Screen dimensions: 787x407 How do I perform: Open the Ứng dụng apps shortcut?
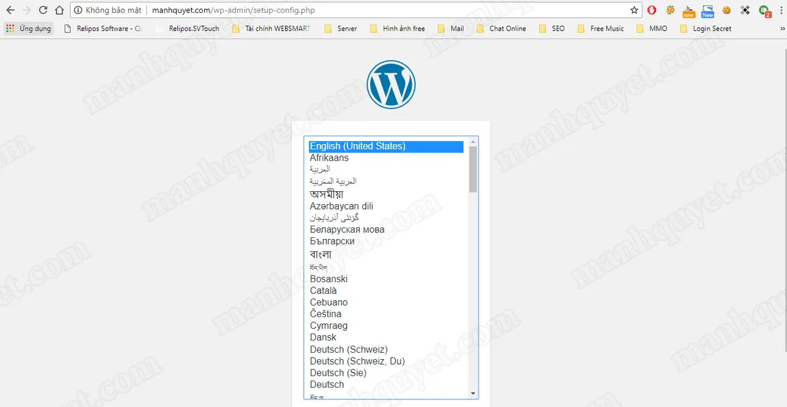[28, 28]
